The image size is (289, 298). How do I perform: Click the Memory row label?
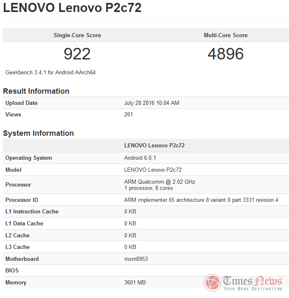16,283
